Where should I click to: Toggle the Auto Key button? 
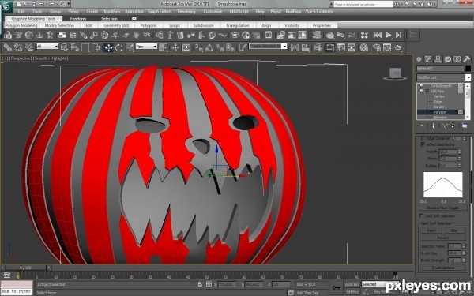click(352, 284)
